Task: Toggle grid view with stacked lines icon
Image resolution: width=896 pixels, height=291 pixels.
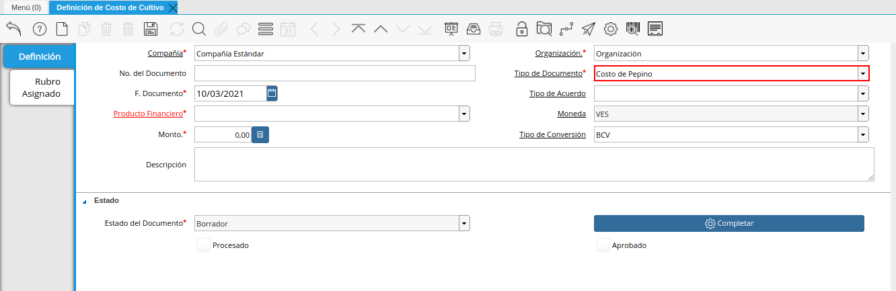Action: 265,29
